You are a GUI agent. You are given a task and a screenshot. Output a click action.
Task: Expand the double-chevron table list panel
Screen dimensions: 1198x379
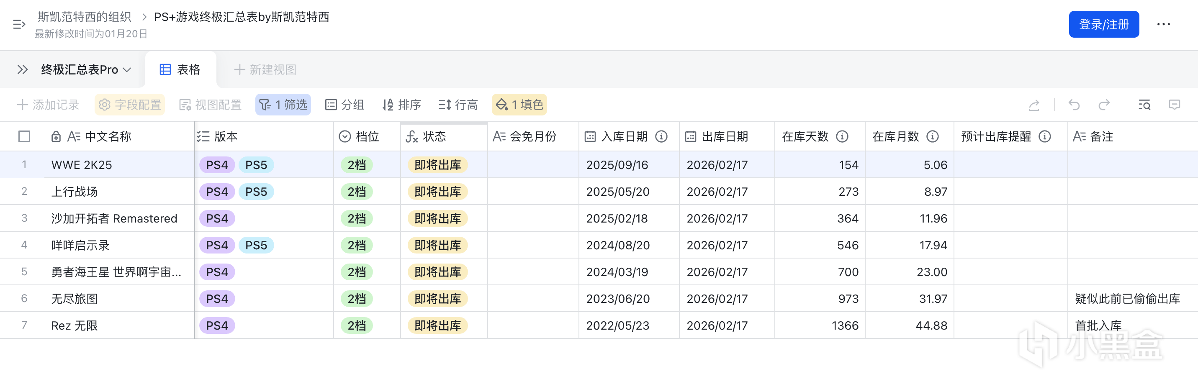[22, 70]
